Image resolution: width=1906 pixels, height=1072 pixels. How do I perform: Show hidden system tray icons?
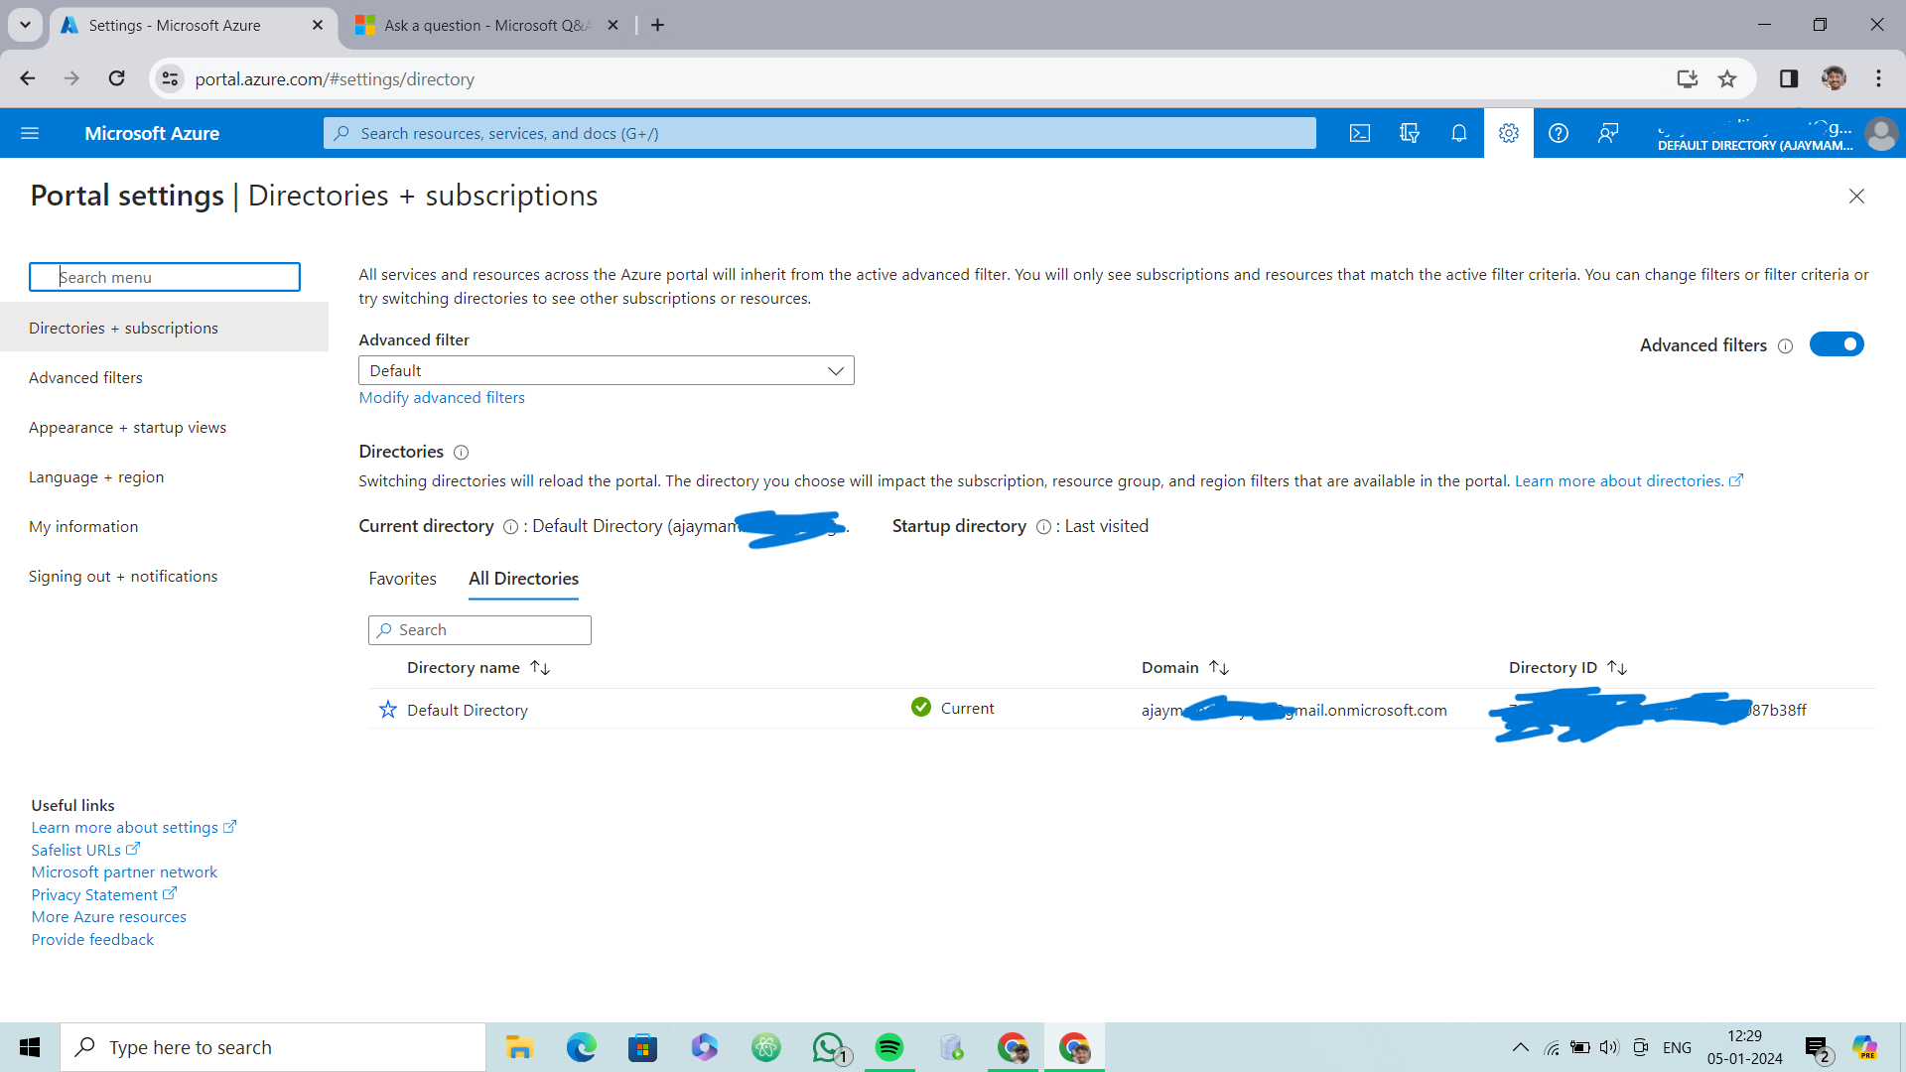click(x=1520, y=1047)
